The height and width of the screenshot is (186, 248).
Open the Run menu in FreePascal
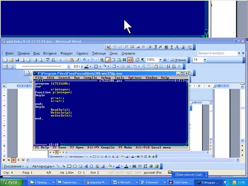click(77, 77)
